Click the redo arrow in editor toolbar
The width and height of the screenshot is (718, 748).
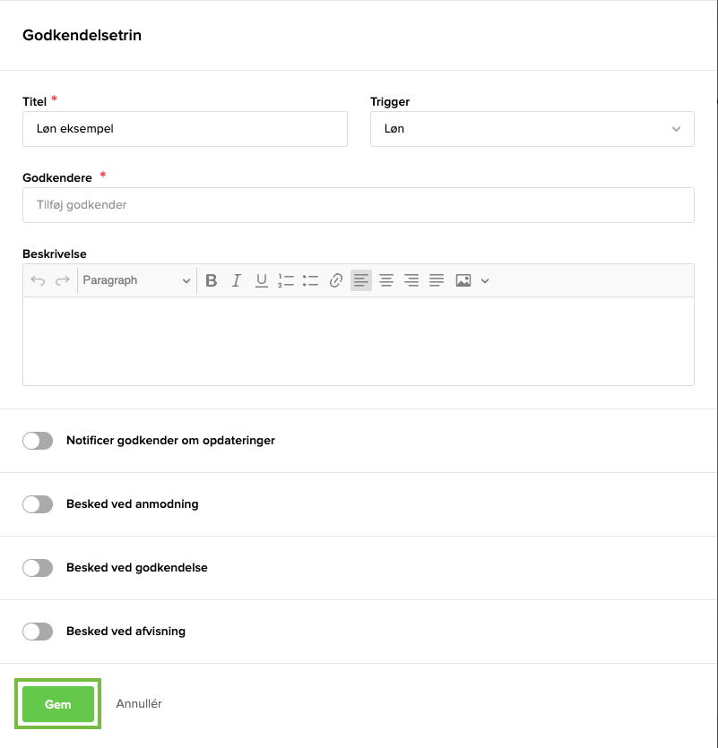[63, 280]
